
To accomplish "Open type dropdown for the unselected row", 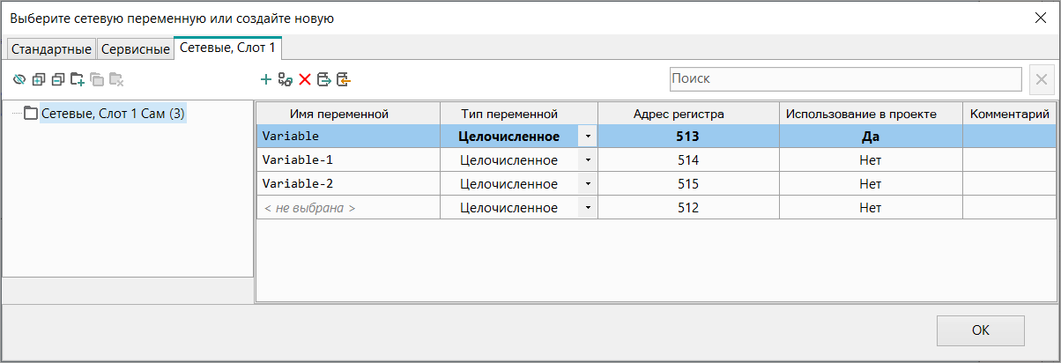I will pyautogui.click(x=587, y=208).
